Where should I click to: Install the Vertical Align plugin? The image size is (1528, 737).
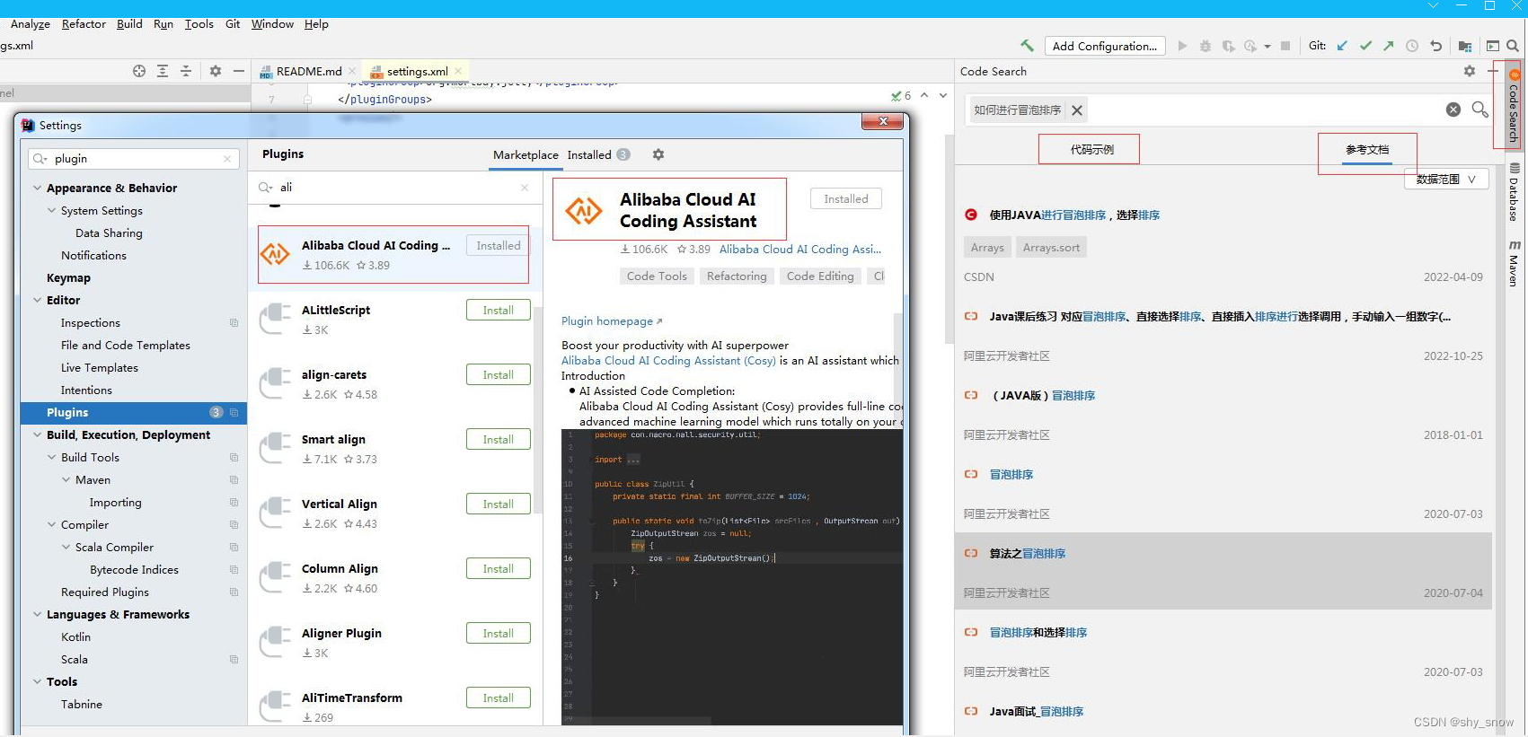click(499, 504)
